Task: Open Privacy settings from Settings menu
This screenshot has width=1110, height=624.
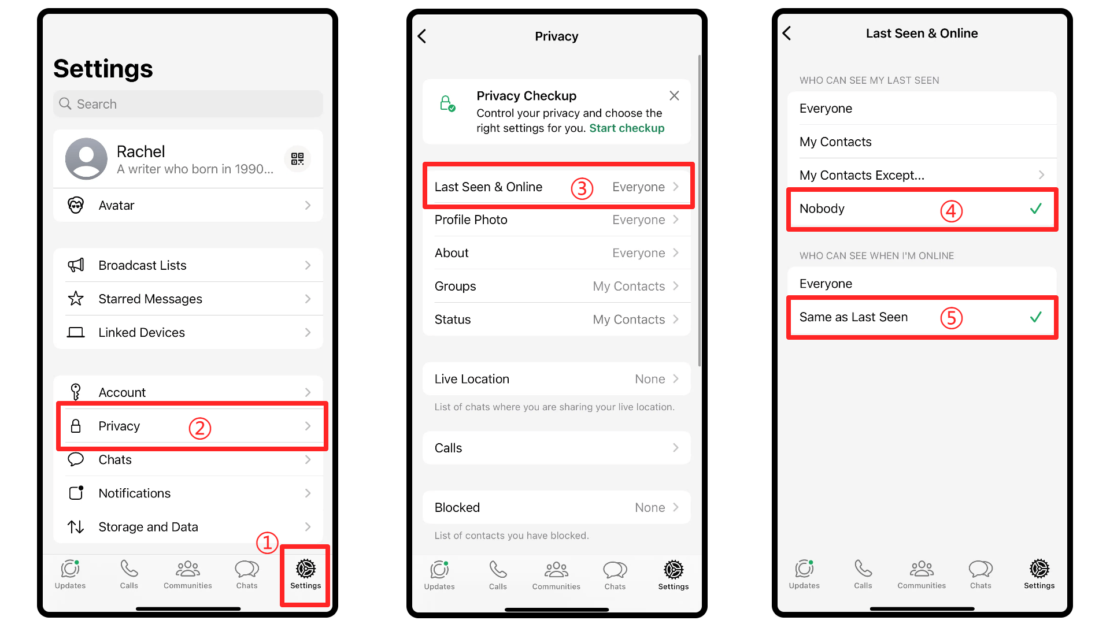Action: tap(187, 426)
